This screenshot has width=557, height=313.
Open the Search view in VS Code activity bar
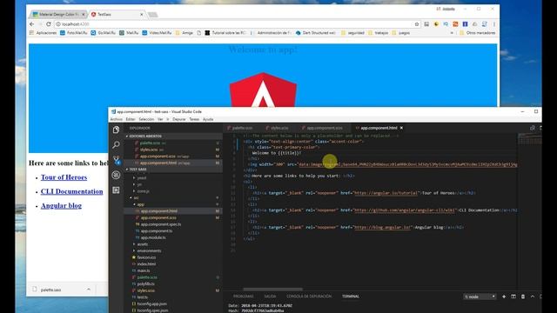tap(116, 145)
